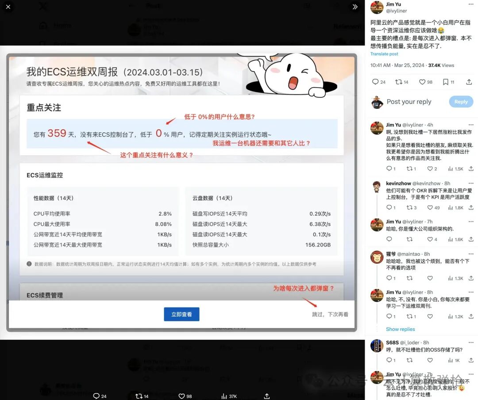View the 1K view stats on S68S's reply
The height and width of the screenshot is (400, 478).
point(454,360)
